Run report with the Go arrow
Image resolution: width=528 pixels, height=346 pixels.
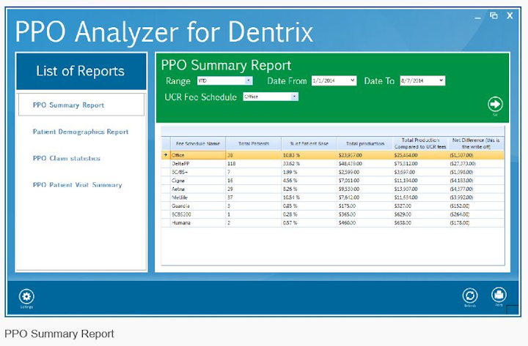click(x=495, y=105)
